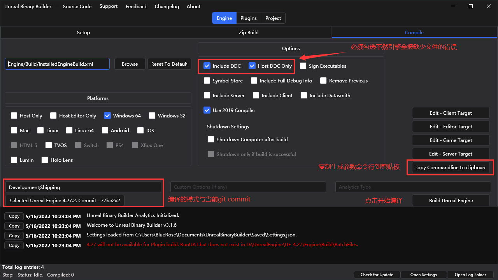Click Edit - Server Target button
Image resolution: width=498 pixels, height=280 pixels.
tap(451, 154)
